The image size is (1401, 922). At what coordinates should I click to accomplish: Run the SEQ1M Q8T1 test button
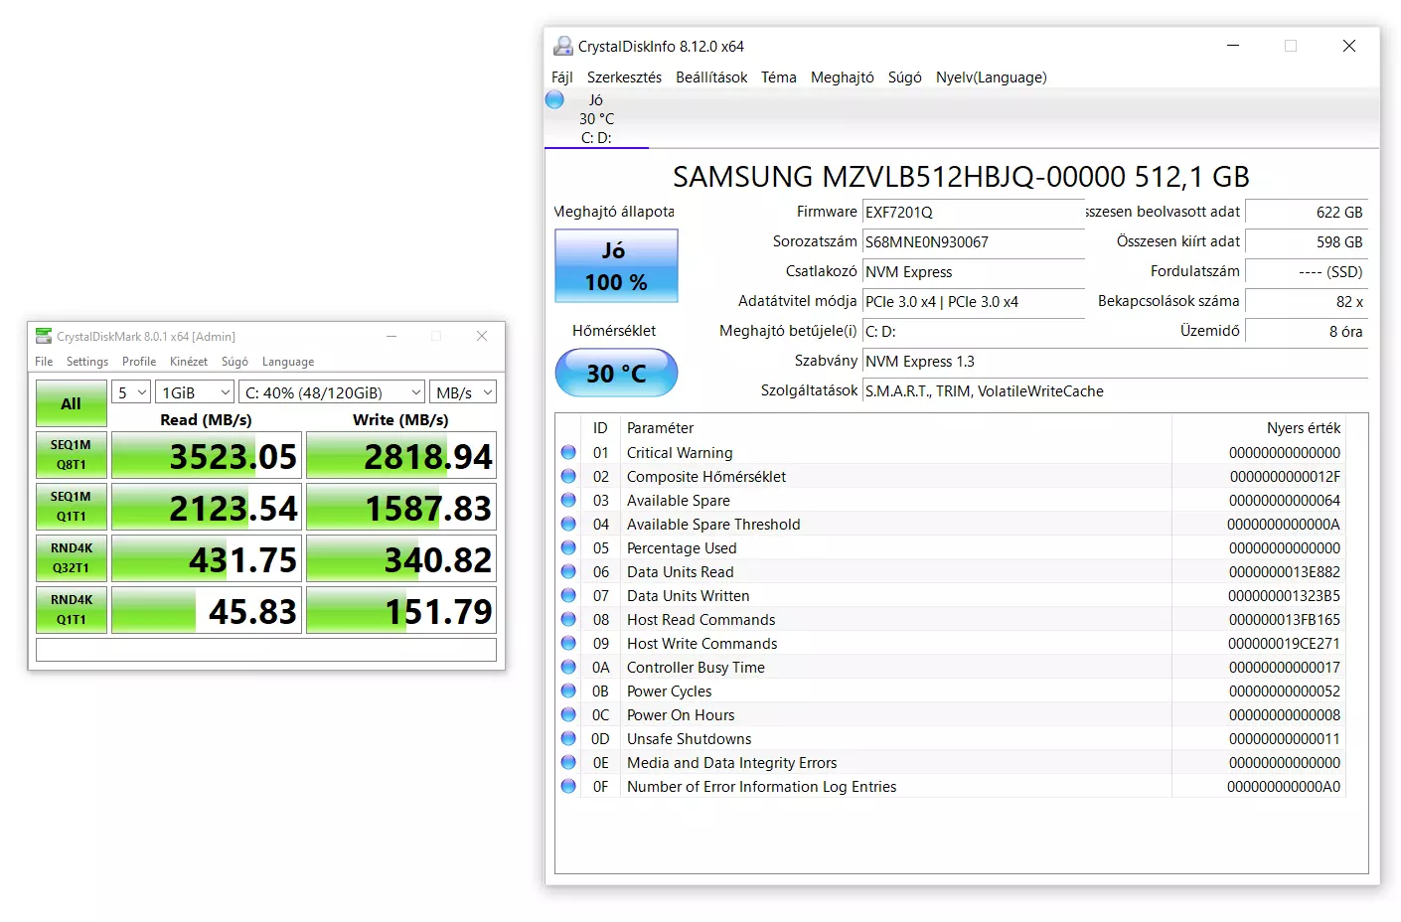(71, 455)
